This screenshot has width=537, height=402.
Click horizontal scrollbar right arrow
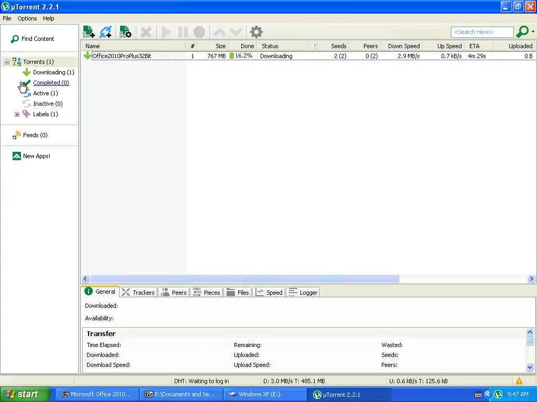531,279
